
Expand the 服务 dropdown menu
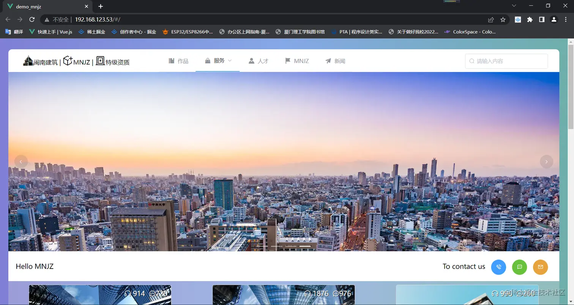coord(218,61)
